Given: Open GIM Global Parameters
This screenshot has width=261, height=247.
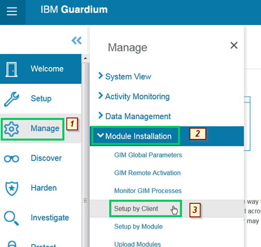Looking at the screenshot, I should pos(148,155).
